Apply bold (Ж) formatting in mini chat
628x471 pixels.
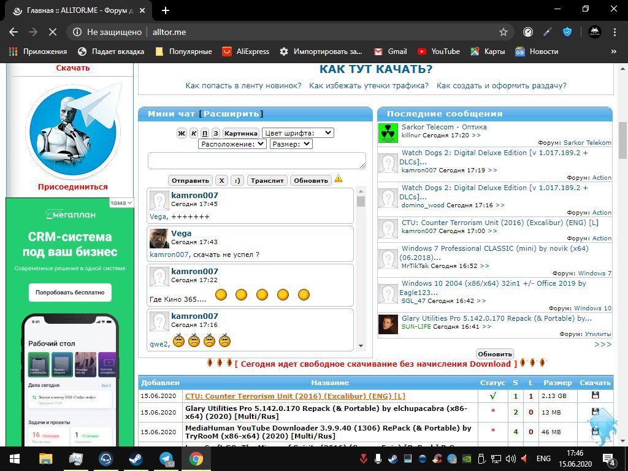click(x=182, y=133)
